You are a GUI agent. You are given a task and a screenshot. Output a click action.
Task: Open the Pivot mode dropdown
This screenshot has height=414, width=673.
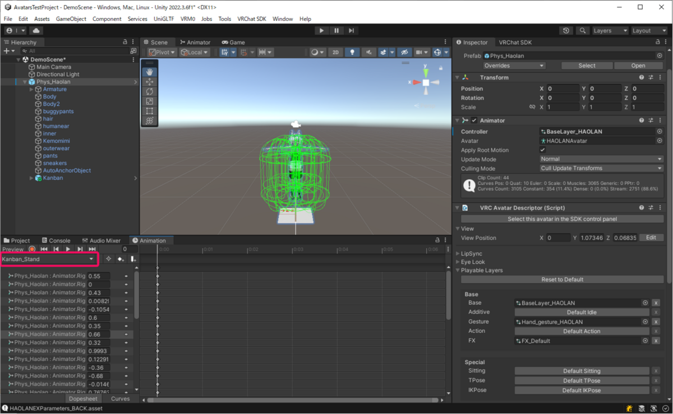click(162, 52)
